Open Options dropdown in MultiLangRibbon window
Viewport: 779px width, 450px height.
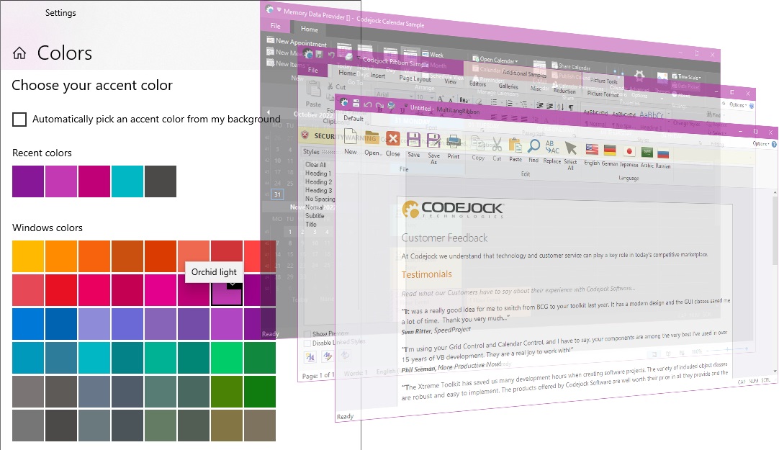(760, 143)
